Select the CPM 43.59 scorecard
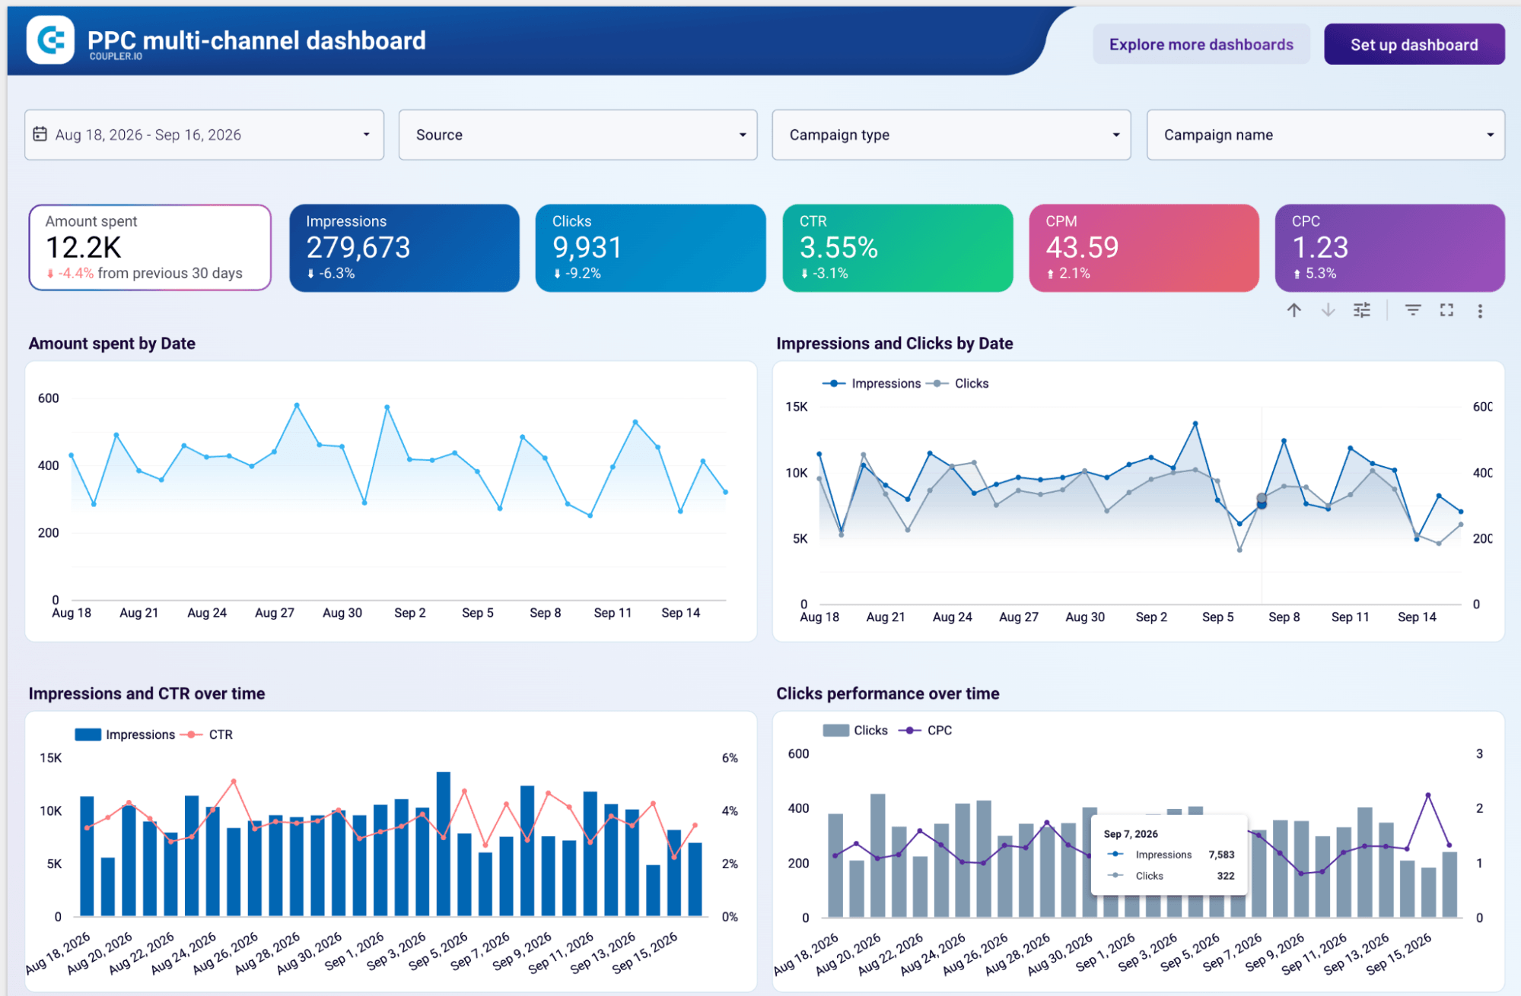This screenshot has width=1521, height=996. (x=1144, y=247)
